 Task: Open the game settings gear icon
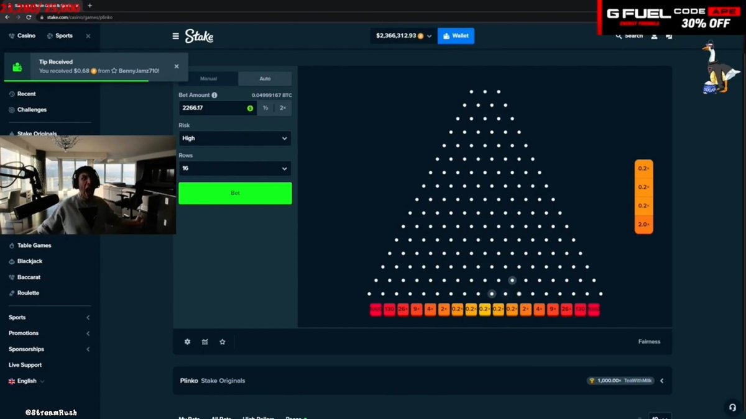[187, 342]
